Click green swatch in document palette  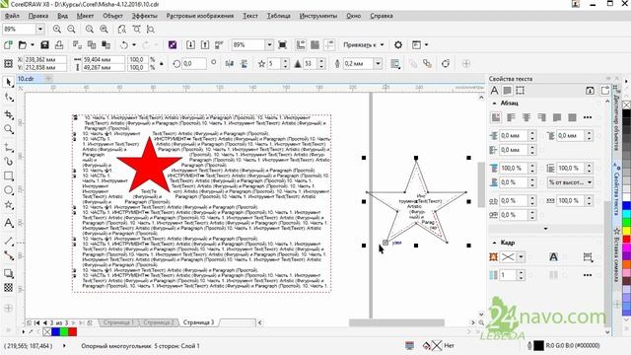tap(64, 332)
